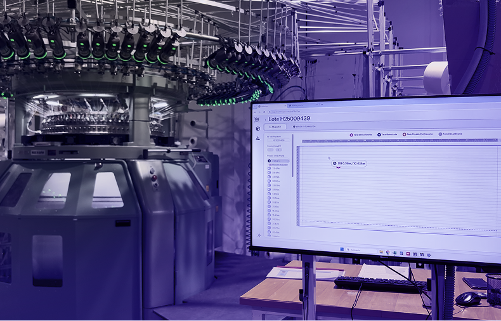This screenshot has height=321, width=501.
Task: Switch to the information tab
Action: coord(305,127)
